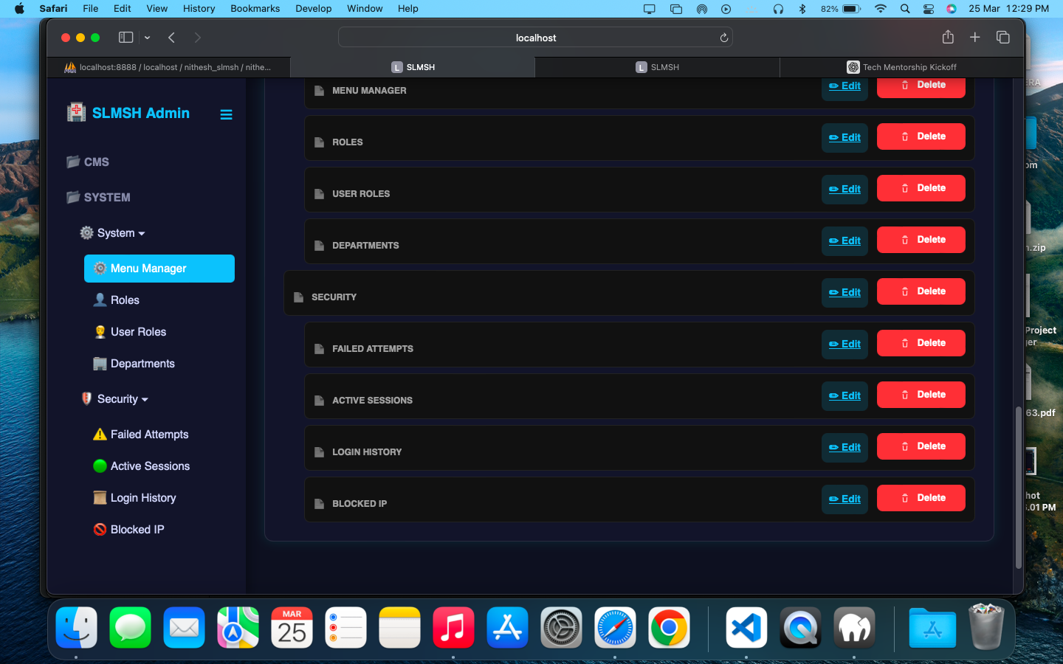1063x664 pixels.
Task: Select Menu Manager in sidebar
Action: pyautogui.click(x=159, y=269)
